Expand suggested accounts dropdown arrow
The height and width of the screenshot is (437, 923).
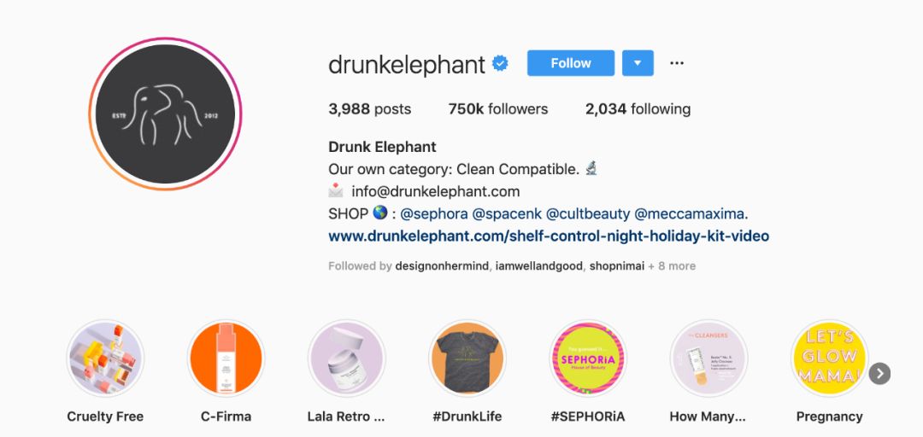pos(638,63)
